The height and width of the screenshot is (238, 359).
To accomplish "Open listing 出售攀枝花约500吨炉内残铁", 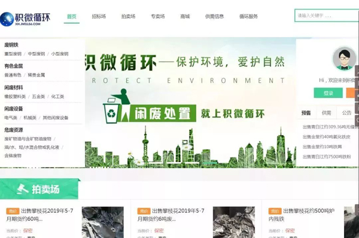I will 302,215.
